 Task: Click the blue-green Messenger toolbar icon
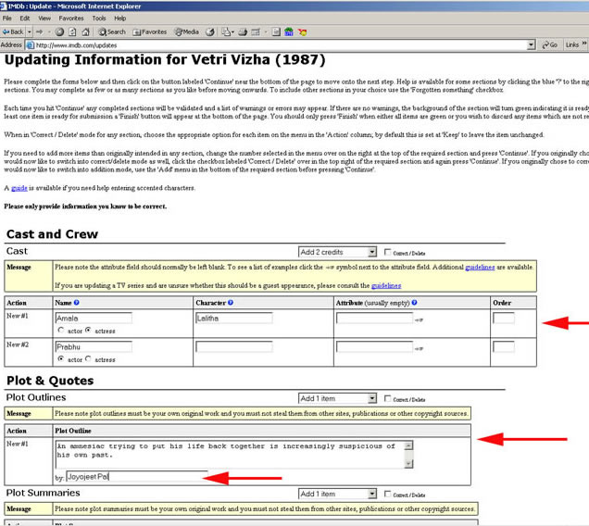tap(289, 31)
